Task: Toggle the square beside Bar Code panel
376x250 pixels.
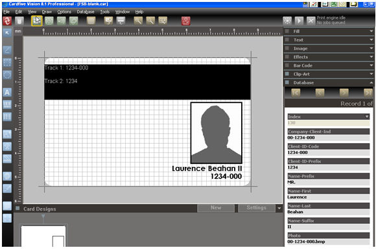Action: click(287, 65)
